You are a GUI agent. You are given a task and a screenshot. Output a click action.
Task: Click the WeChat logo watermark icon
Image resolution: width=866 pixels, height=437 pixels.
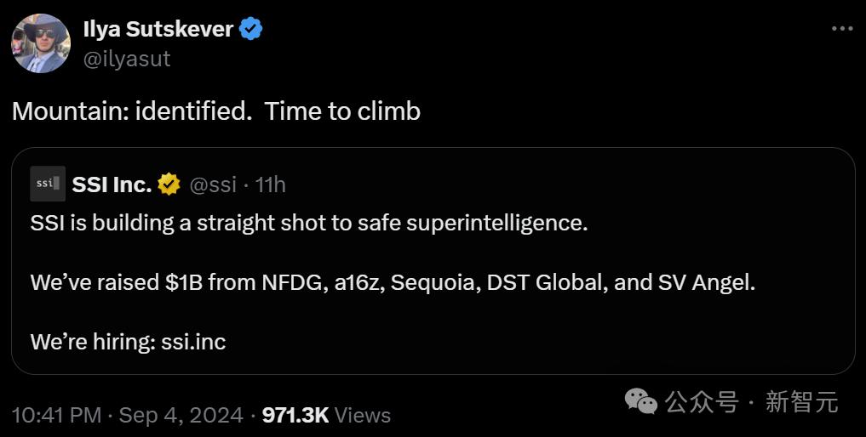click(x=640, y=400)
